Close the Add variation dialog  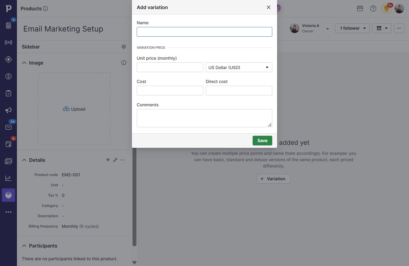pos(269,7)
